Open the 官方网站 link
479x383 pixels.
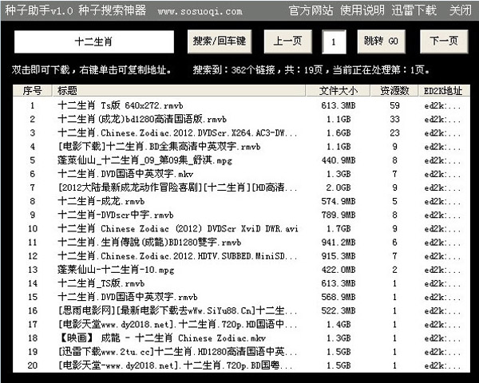[x=311, y=10]
